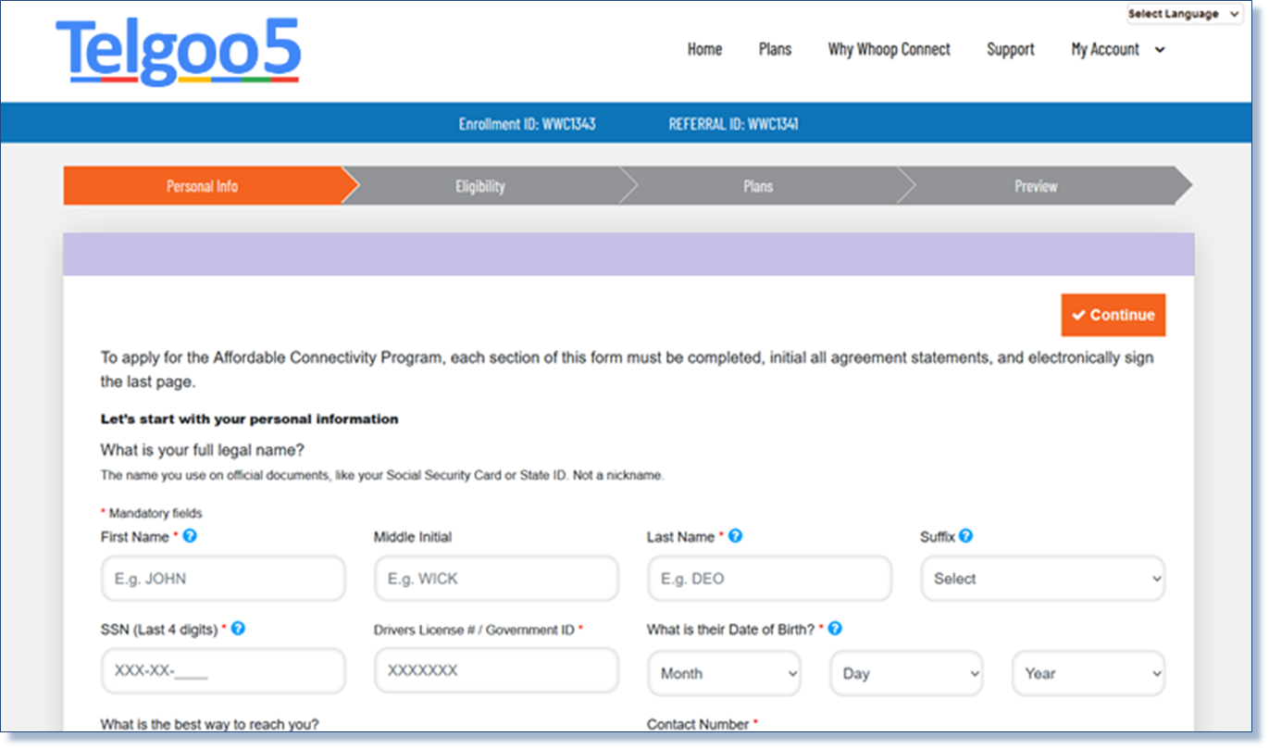Screen dimensions: 1269x749
Task: Switch to the Eligibility step
Action: 479,185
